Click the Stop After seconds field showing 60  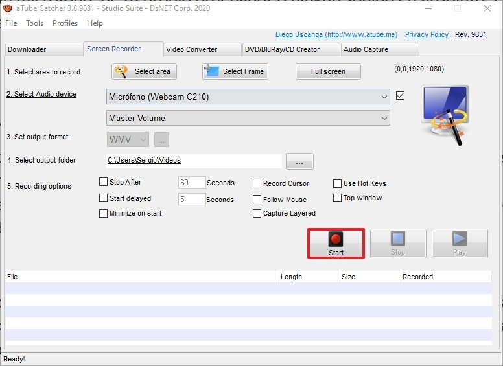(x=192, y=183)
